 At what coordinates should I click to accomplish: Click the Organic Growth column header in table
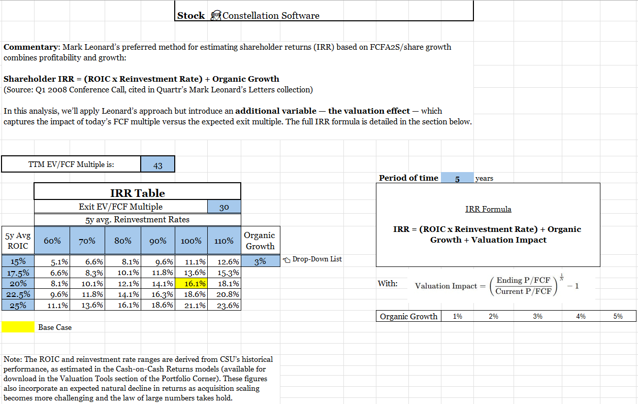coord(260,241)
